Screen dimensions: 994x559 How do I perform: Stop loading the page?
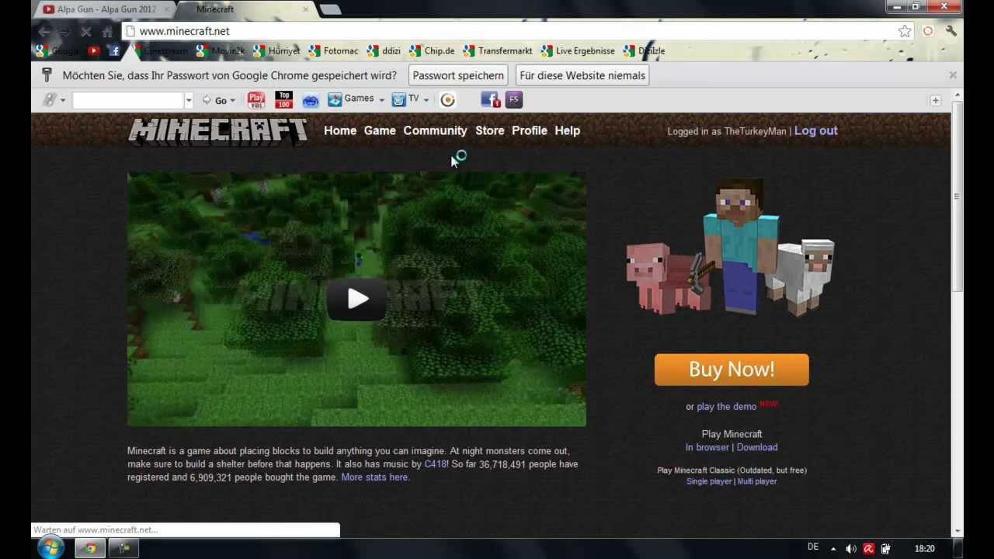[x=86, y=31]
